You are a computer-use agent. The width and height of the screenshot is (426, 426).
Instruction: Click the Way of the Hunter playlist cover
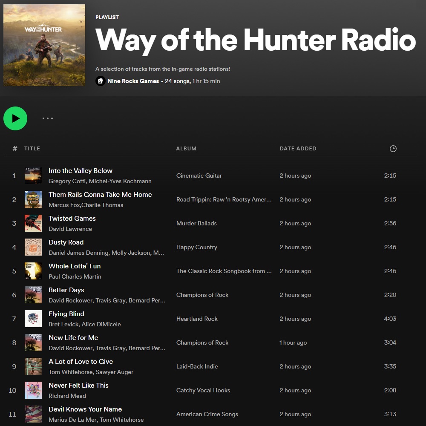click(44, 45)
